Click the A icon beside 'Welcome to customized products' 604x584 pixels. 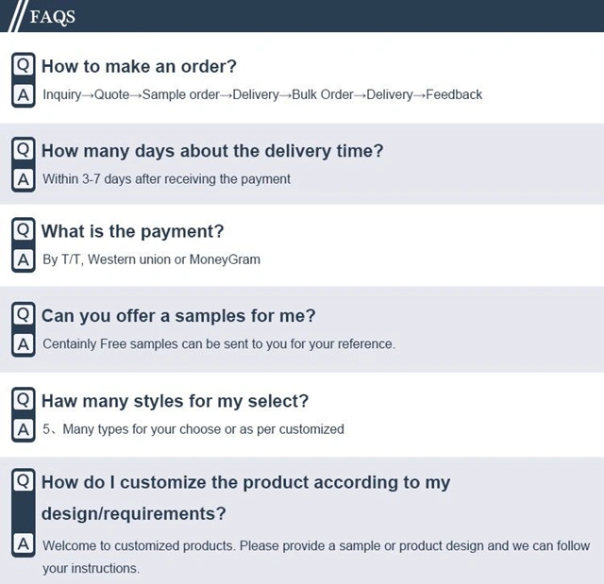click(x=23, y=544)
